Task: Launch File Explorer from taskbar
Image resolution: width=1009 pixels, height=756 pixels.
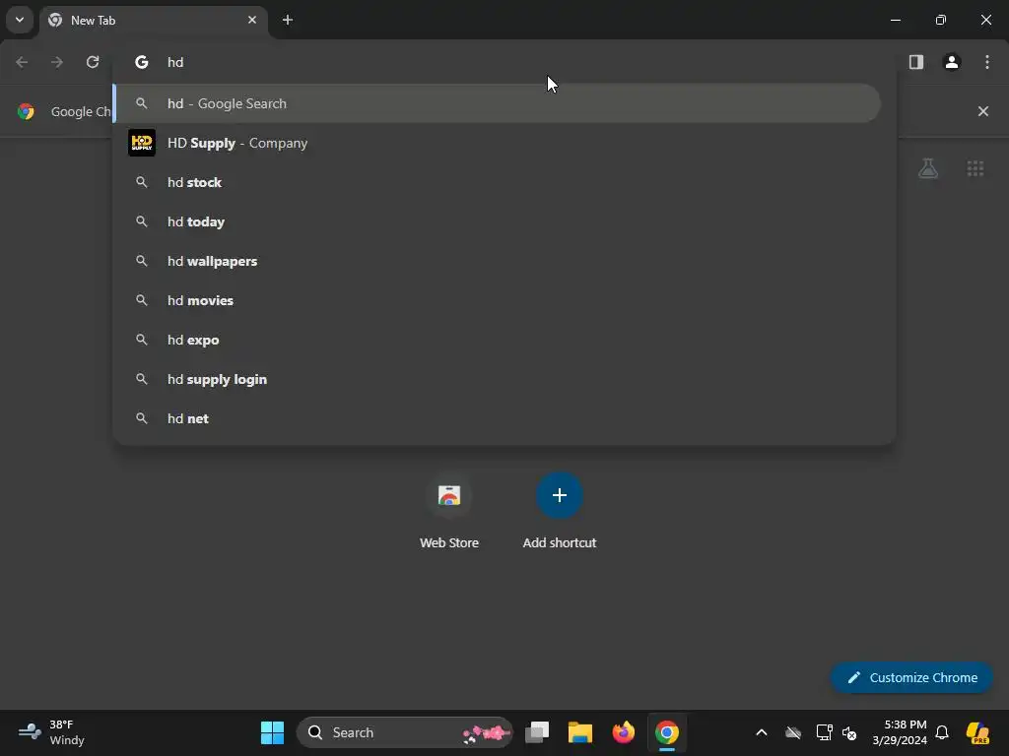Action: 579,732
